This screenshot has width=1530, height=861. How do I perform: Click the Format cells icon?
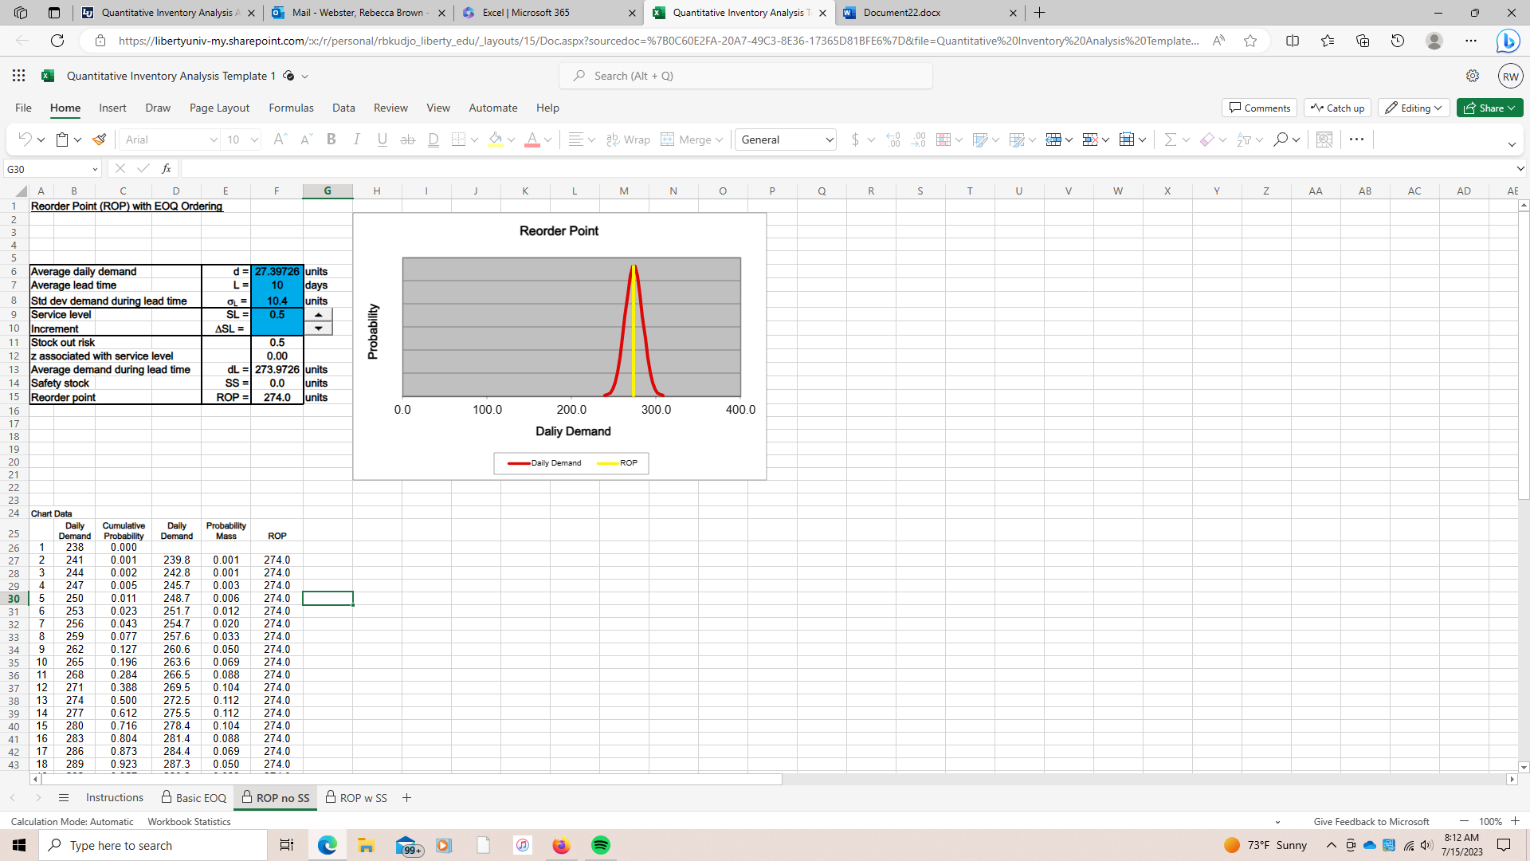[1127, 140]
